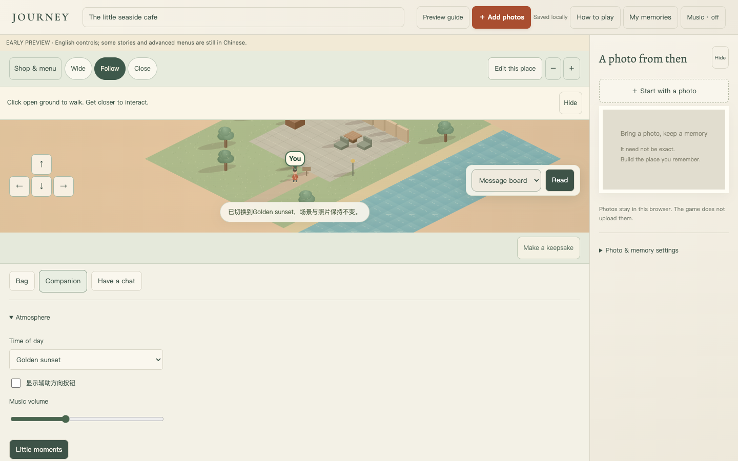Viewport: 738px width, 461px height.
Task: Click Make a keepsake
Action: 548,248
